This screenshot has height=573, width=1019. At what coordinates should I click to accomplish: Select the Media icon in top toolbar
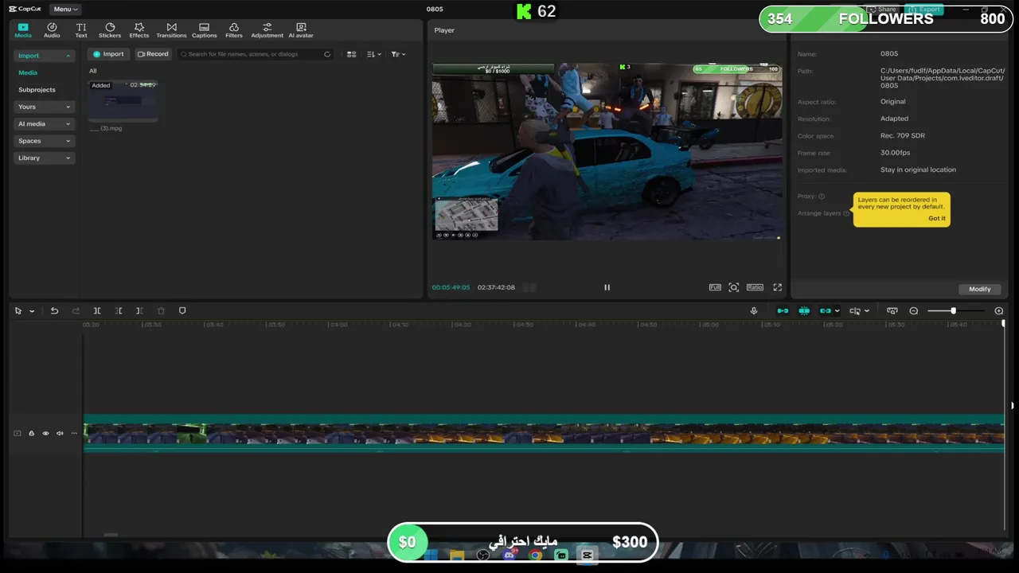coord(23,30)
